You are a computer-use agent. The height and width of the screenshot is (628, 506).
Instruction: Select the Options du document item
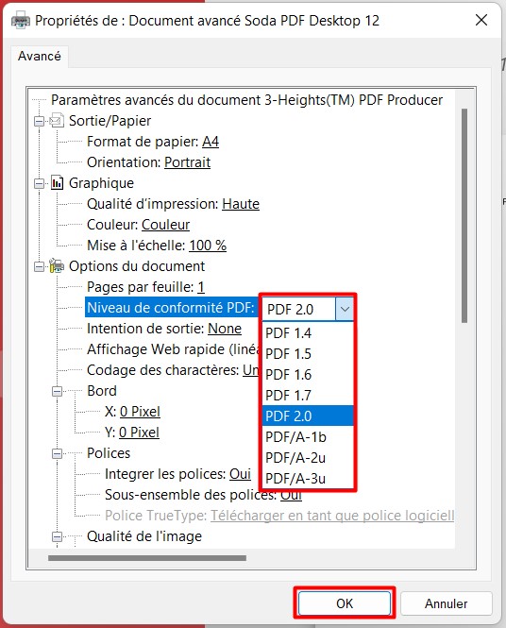coord(137,266)
